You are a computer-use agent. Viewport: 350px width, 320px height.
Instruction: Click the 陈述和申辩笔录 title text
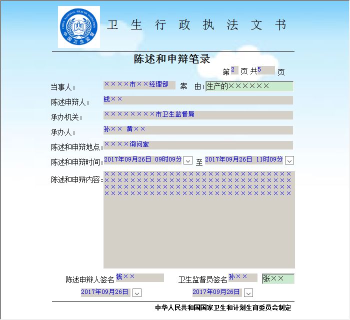click(x=172, y=59)
